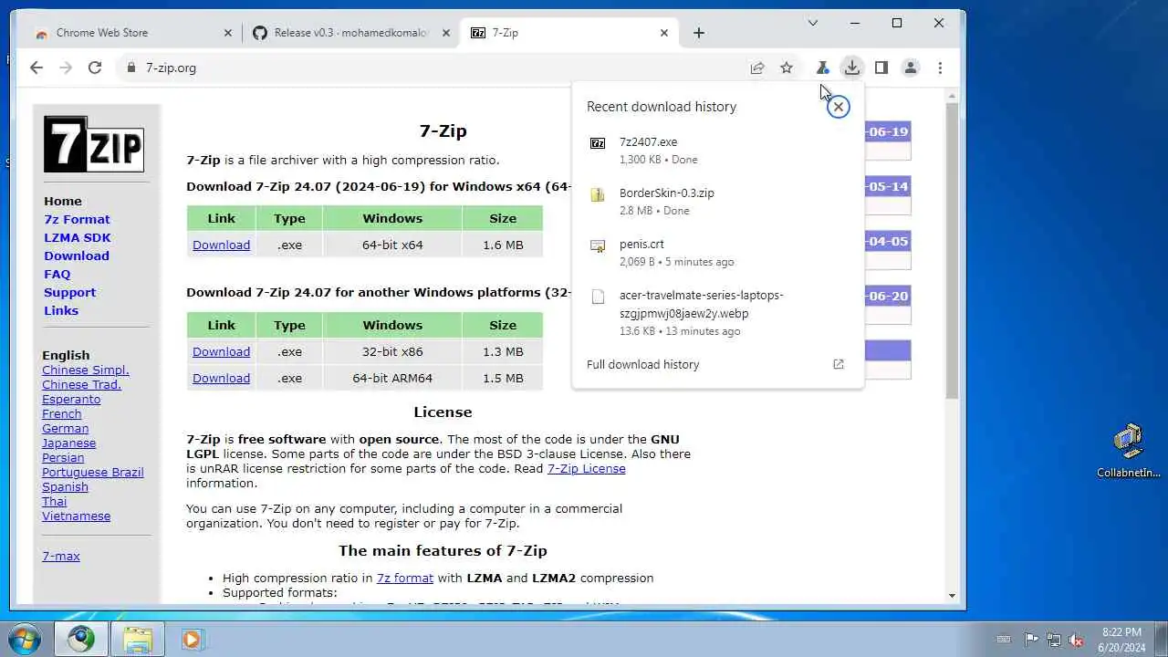Click the page vertical scrollbar thumb
Image resolution: width=1168 pixels, height=657 pixels.
tap(952, 251)
